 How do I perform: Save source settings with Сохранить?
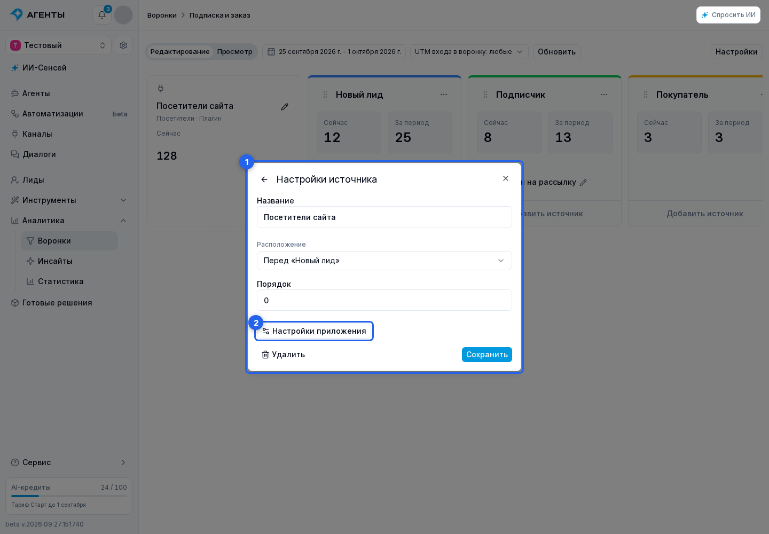click(487, 355)
